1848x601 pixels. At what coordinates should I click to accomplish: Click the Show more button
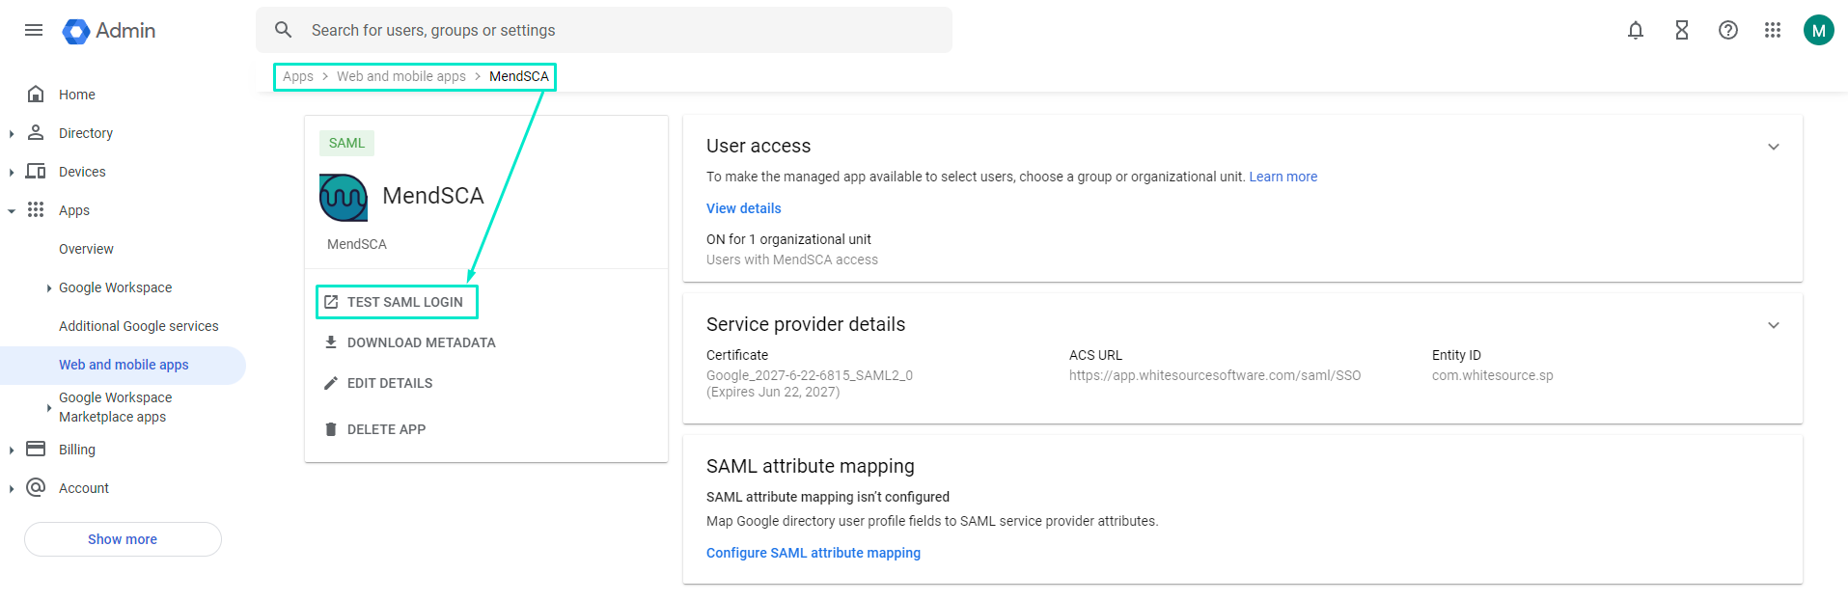click(123, 539)
